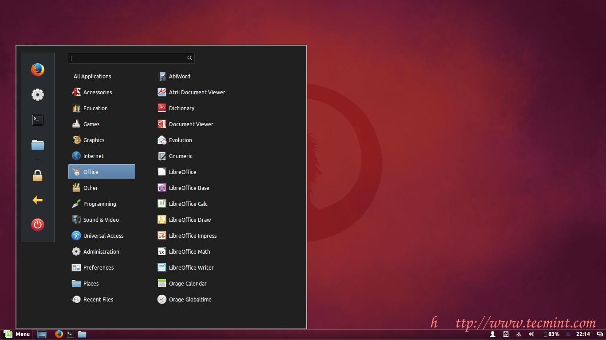Open the files folder in favorites sidebar
Image resolution: width=606 pixels, height=340 pixels.
coord(38,145)
